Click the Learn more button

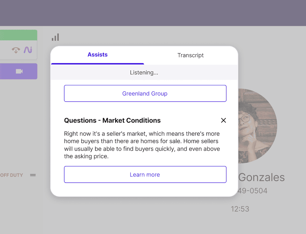click(145, 174)
